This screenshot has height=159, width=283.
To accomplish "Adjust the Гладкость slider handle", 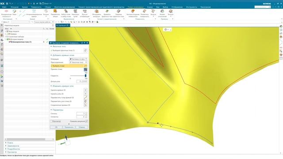I will [85, 76].
